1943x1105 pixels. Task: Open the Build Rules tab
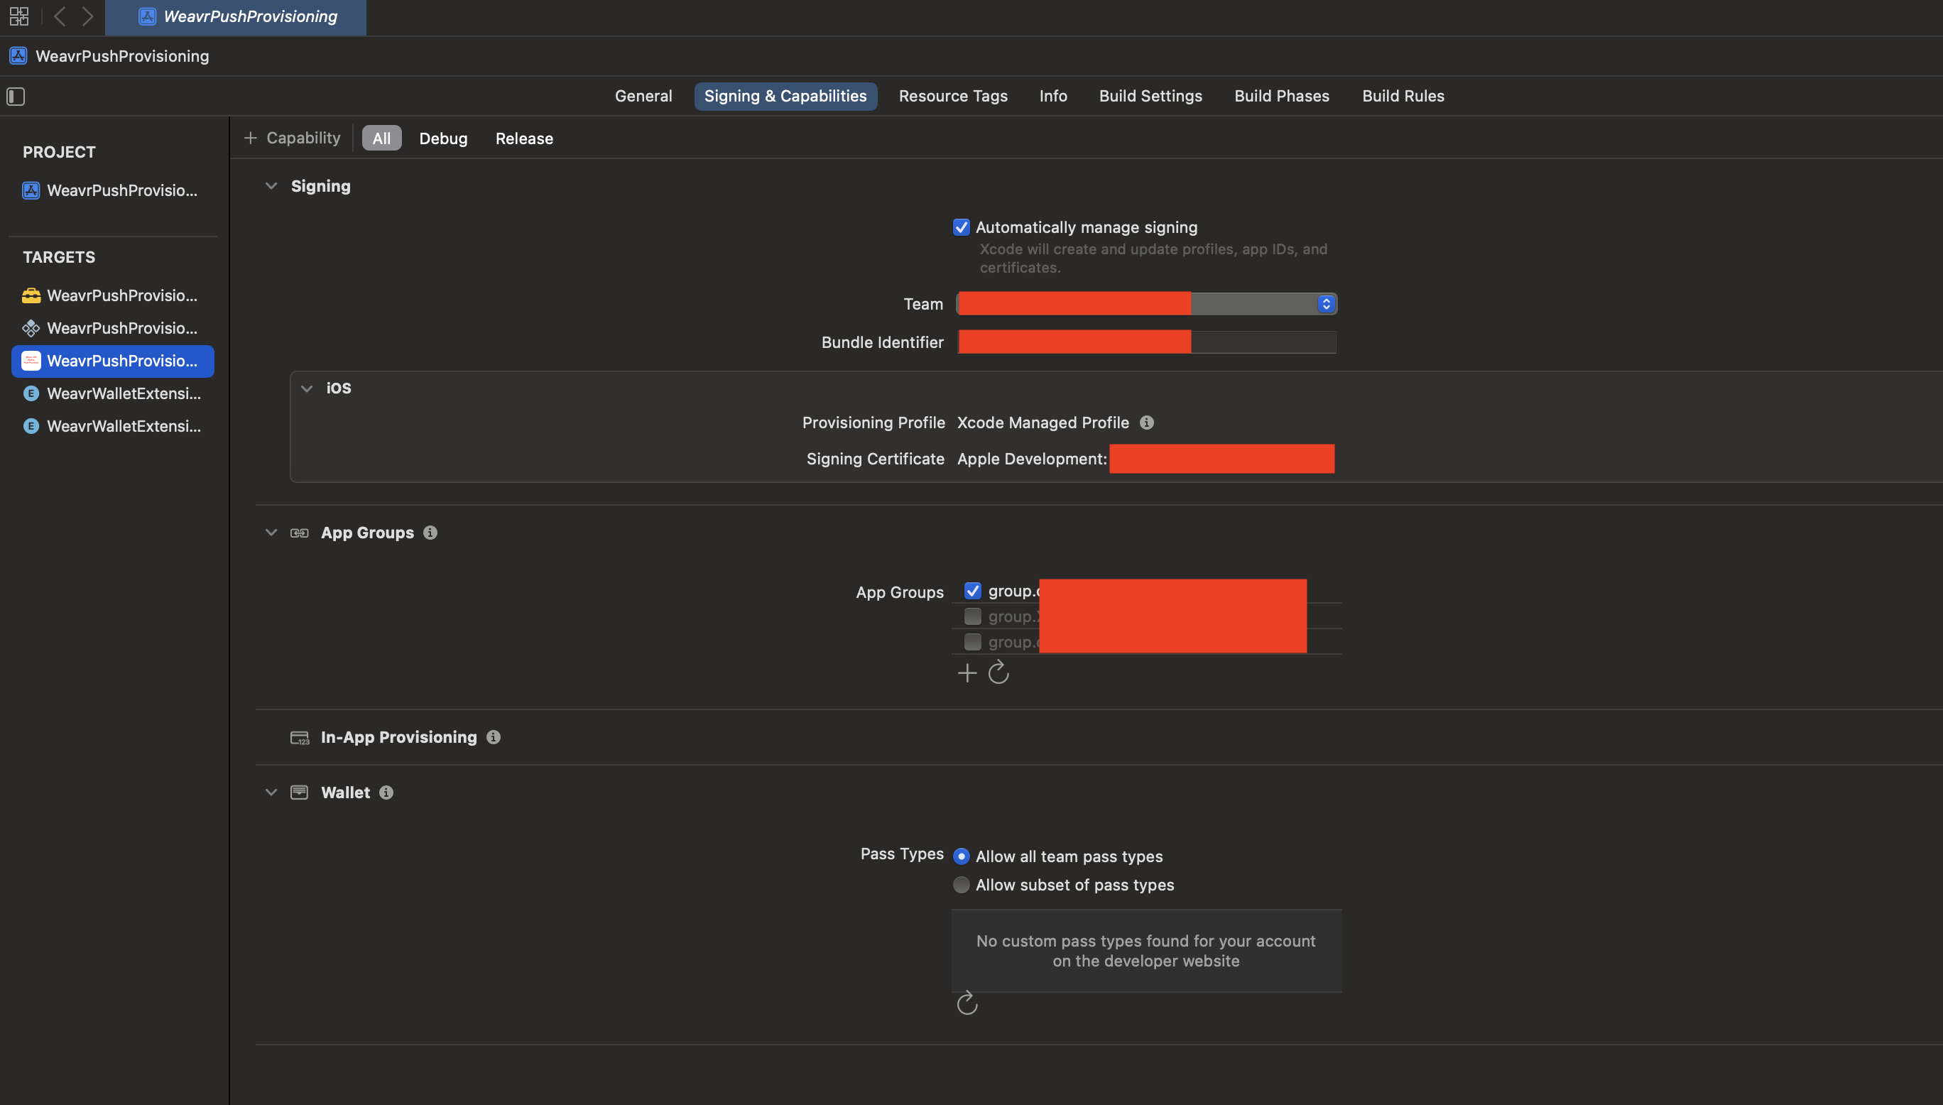(1402, 97)
